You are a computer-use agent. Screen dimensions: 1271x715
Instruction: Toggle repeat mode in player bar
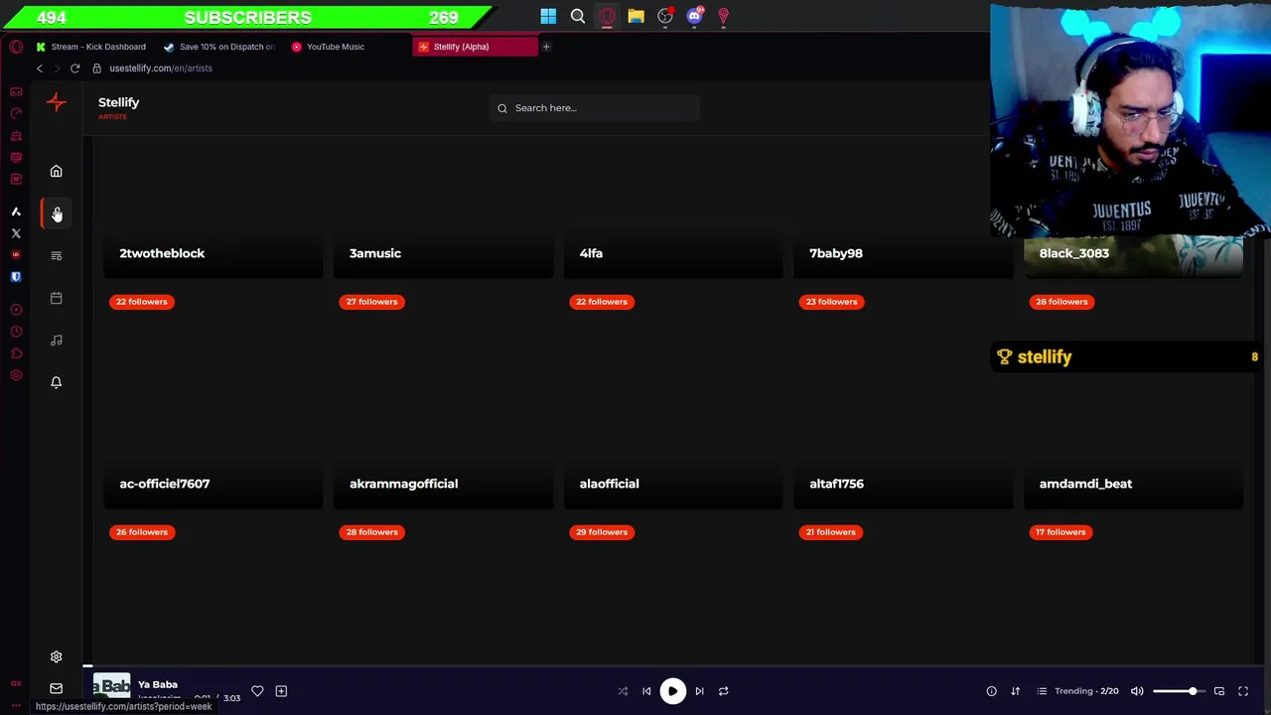[x=723, y=691]
